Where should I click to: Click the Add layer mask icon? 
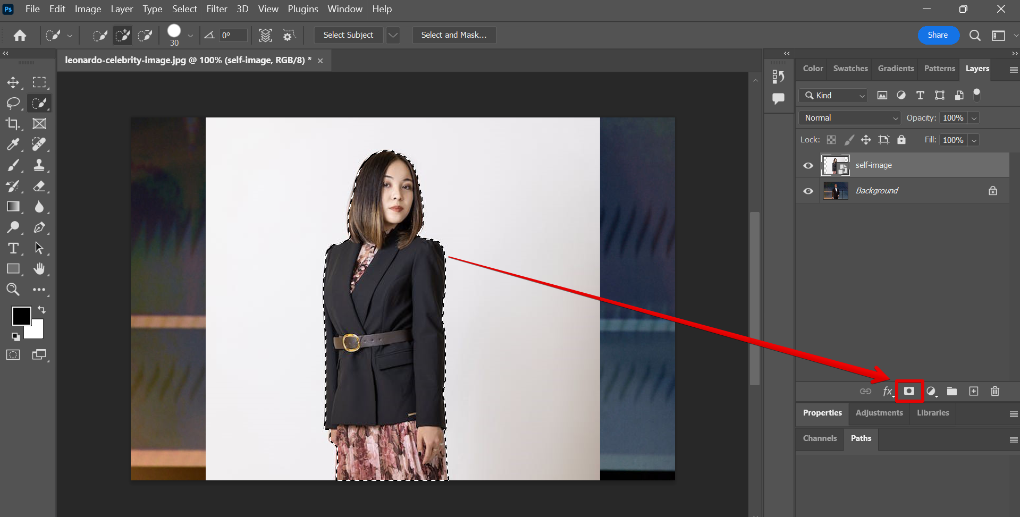tap(909, 391)
